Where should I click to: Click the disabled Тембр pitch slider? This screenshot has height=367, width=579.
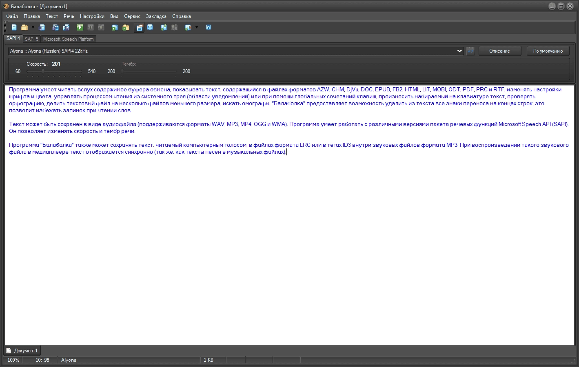(149, 71)
